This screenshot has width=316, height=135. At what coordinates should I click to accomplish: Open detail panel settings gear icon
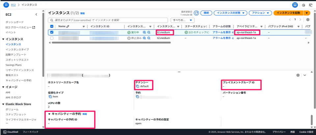pyautogui.click(x=298, y=75)
